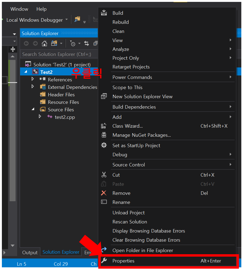This screenshot has height=270, width=244.
Task: Click the New Solution Explorer View icon
Action: pos(104,96)
